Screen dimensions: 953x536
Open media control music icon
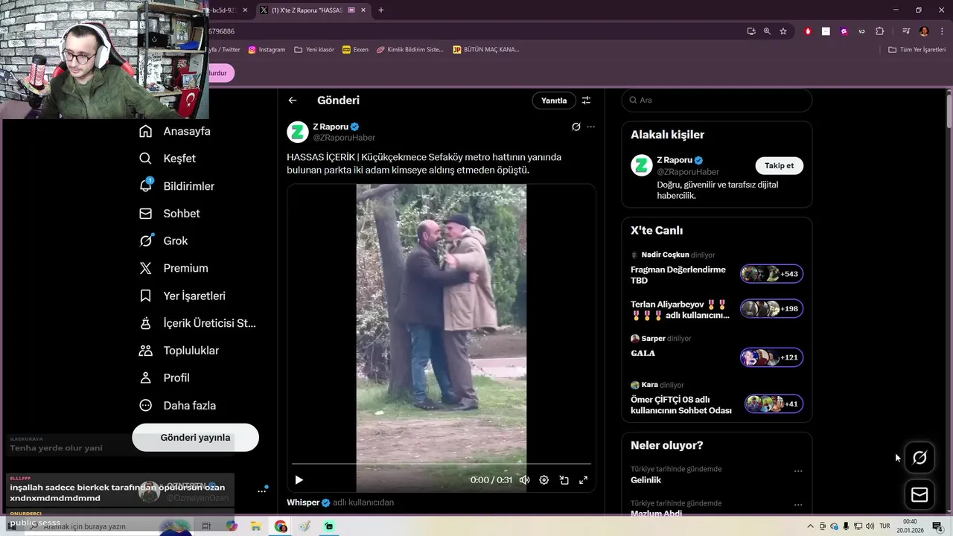pyautogui.click(x=905, y=31)
